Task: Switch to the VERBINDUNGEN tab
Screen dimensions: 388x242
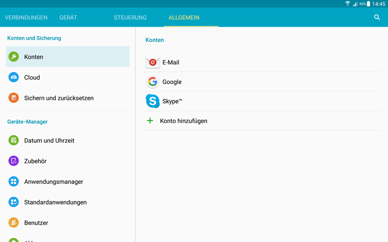Action: coord(26,17)
